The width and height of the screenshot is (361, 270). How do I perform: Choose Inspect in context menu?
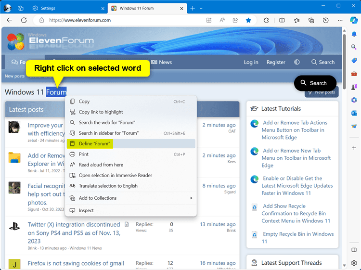pyautogui.click(x=131, y=210)
